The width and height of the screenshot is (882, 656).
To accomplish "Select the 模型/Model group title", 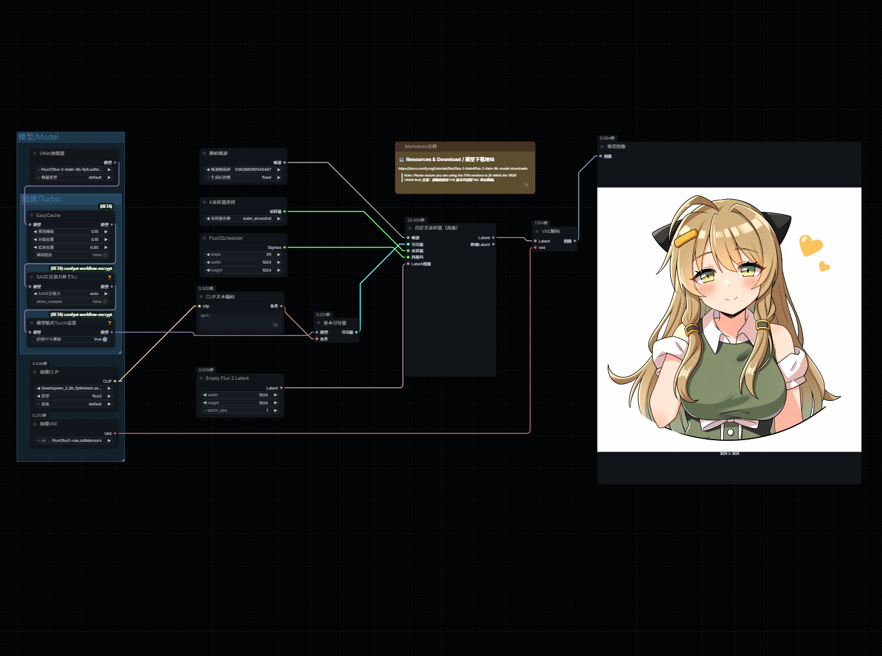I will 38,137.
